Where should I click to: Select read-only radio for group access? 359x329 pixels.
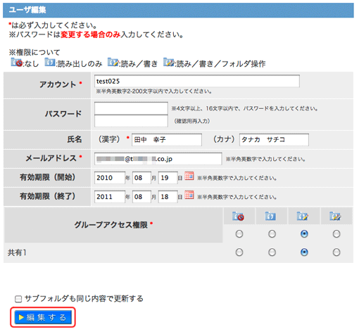[x=272, y=233]
